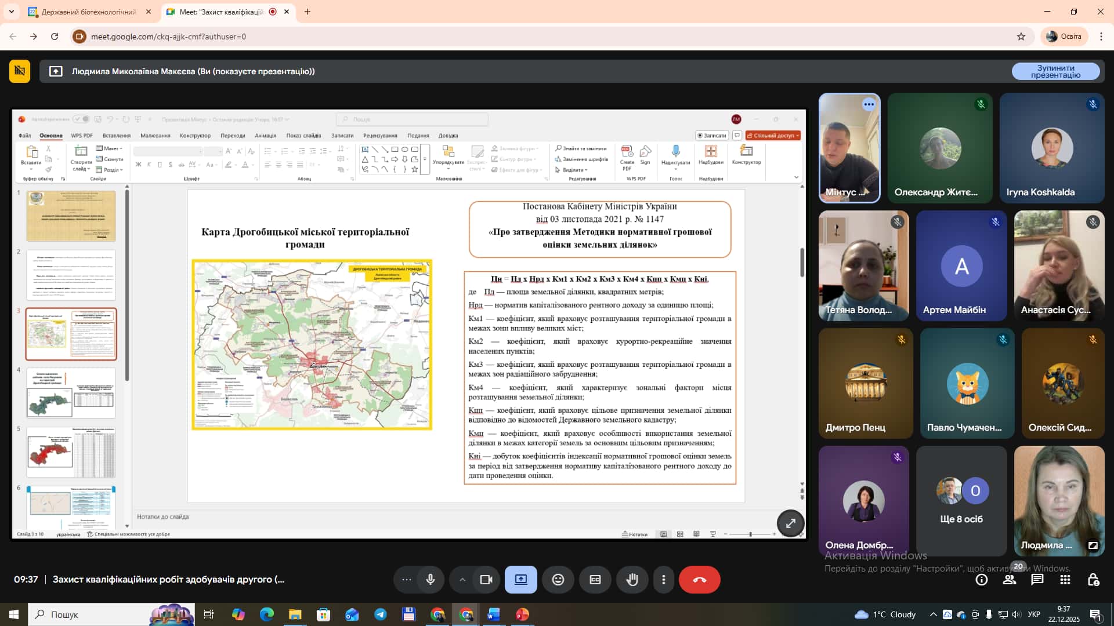Turn on closed captions
1114x626 pixels.
[595, 580]
